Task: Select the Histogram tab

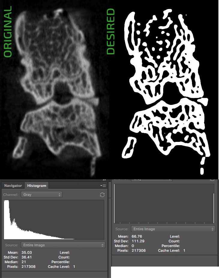Action: [37, 186]
